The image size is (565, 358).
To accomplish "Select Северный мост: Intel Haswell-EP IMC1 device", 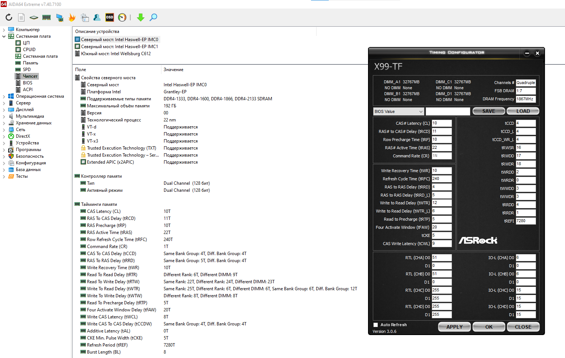I will pos(117,47).
